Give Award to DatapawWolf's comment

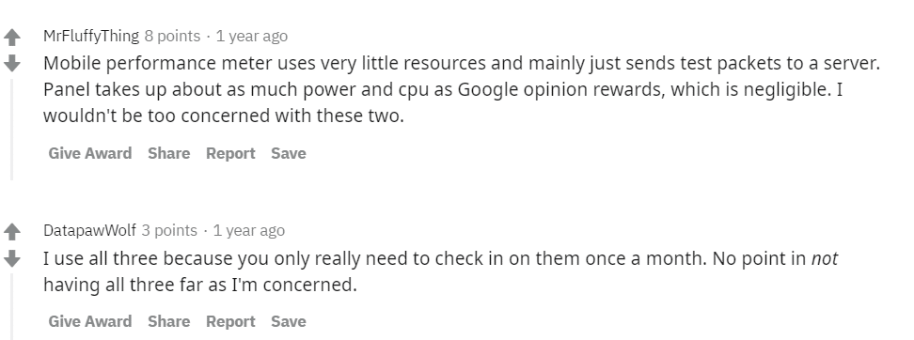(x=89, y=321)
